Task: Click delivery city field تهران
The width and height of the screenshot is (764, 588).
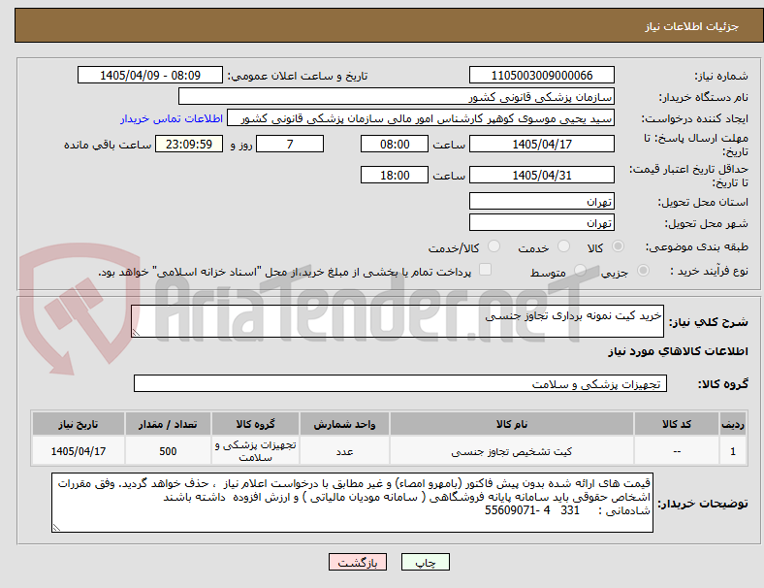Action: point(542,222)
